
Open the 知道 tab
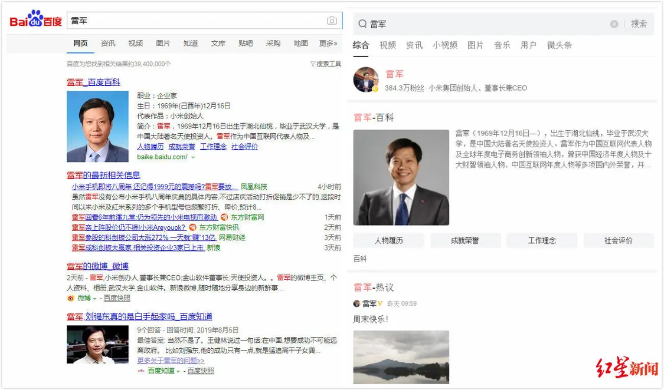(x=191, y=43)
